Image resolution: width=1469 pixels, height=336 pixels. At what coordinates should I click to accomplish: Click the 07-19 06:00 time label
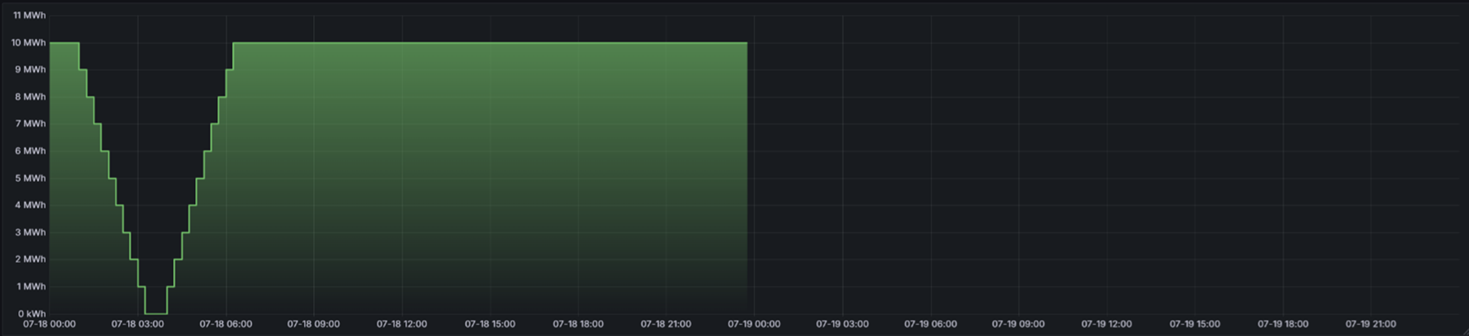(x=930, y=324)
